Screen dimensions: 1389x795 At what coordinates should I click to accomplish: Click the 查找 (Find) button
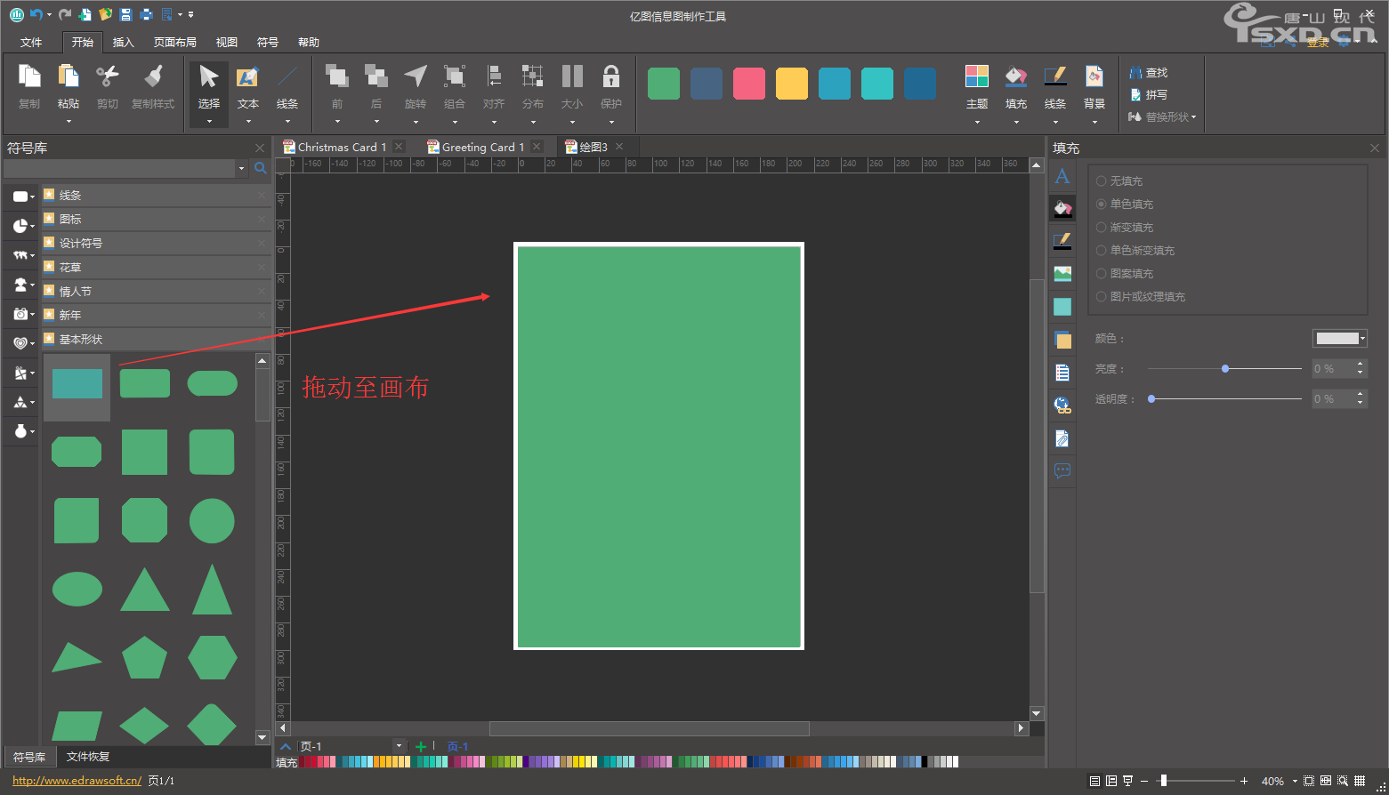pos(1149,72)
